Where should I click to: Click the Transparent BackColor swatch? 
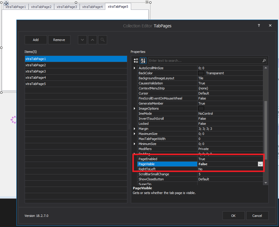[x=201, y=73]
